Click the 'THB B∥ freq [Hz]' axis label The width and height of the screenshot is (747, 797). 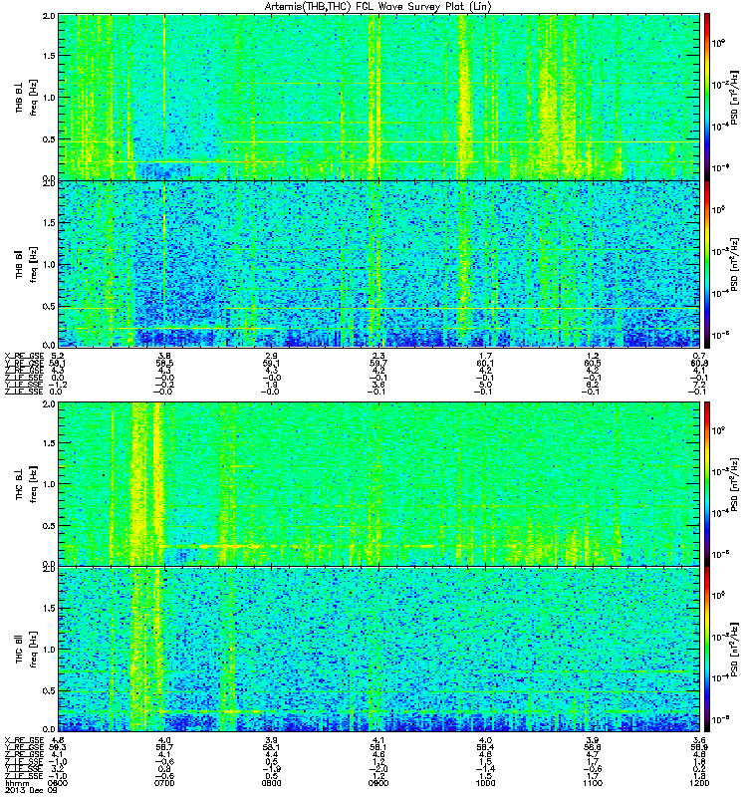point(27,264)
